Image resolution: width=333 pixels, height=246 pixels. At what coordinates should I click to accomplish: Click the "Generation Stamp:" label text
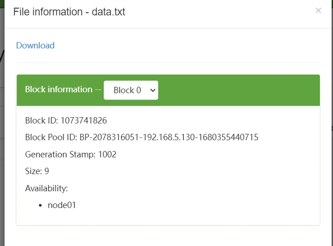60,154
